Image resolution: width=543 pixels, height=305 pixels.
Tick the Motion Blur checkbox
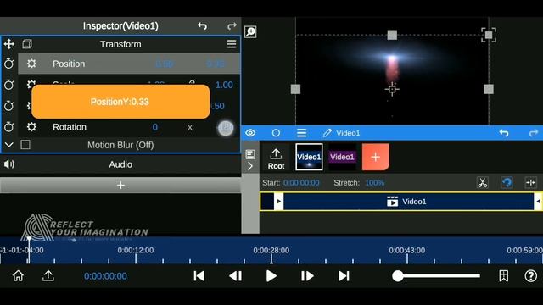[25, 145]
